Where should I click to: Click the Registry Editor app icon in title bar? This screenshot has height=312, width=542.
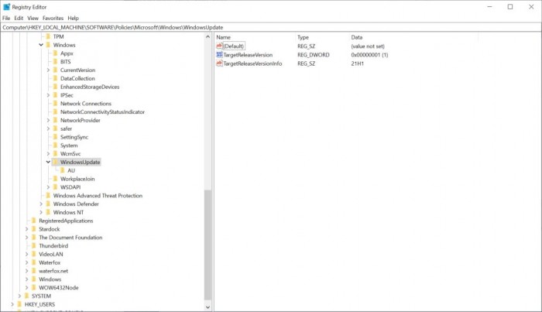(x=6, y=6)
